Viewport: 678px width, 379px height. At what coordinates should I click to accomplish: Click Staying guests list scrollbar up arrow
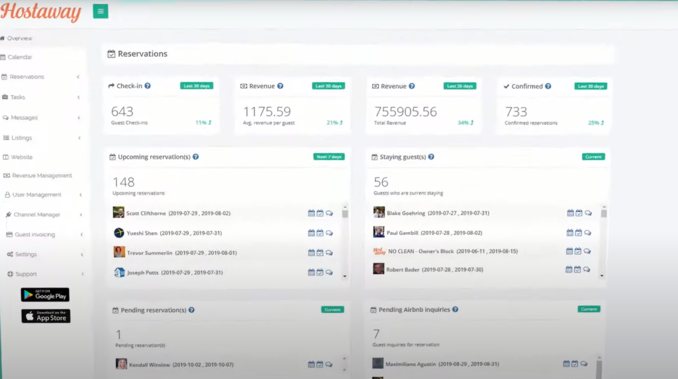[603, 206]
